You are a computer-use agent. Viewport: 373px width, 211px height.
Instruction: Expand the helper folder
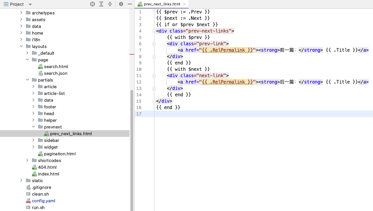coord(33,120)
